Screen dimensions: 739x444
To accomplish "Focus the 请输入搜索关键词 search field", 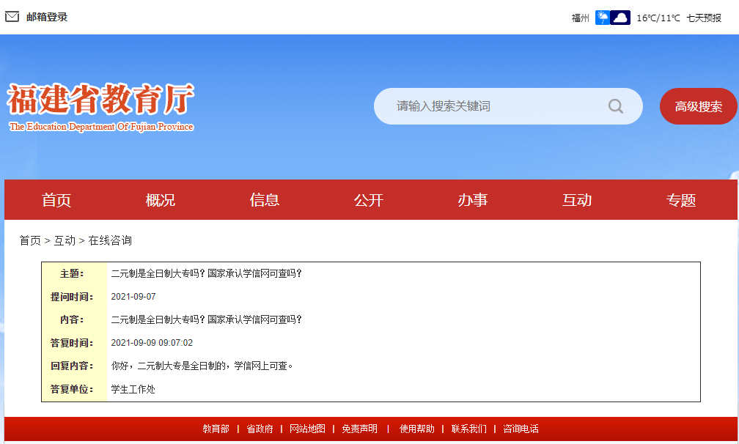I will point(508,106).
